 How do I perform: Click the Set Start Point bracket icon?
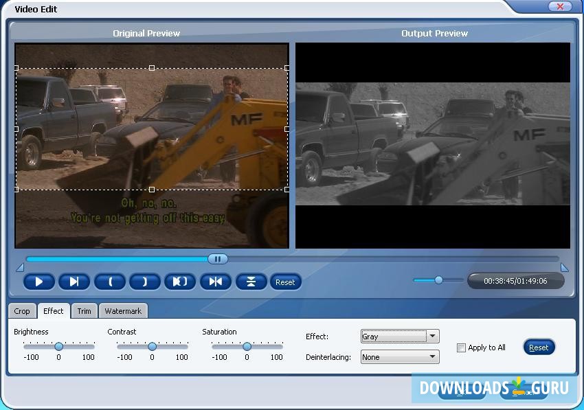point(109,282)
